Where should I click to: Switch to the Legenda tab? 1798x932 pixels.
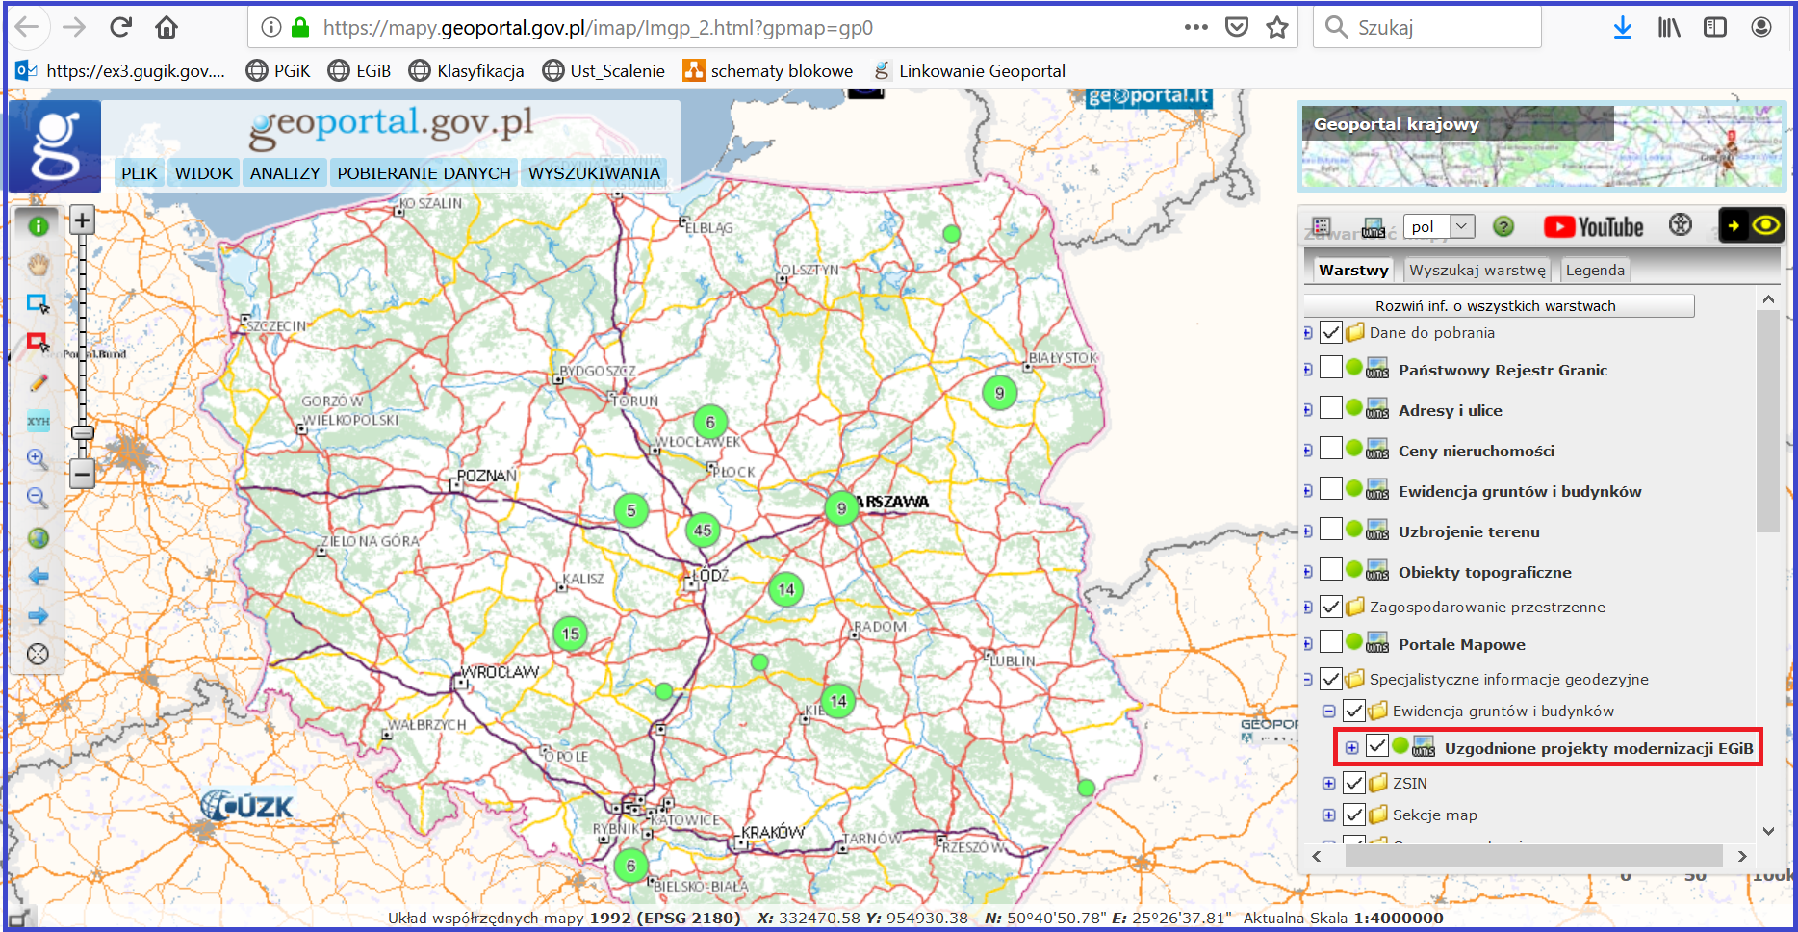click(x=1594, y=271)
